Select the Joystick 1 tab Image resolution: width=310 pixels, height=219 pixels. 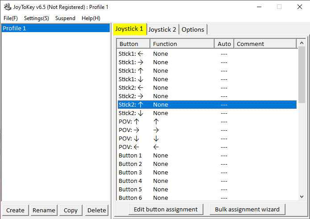129,29
